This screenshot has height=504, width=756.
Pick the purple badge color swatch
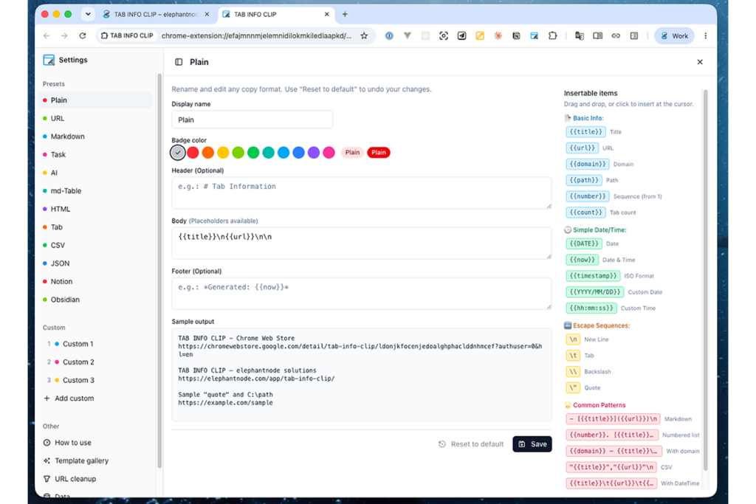314,153
